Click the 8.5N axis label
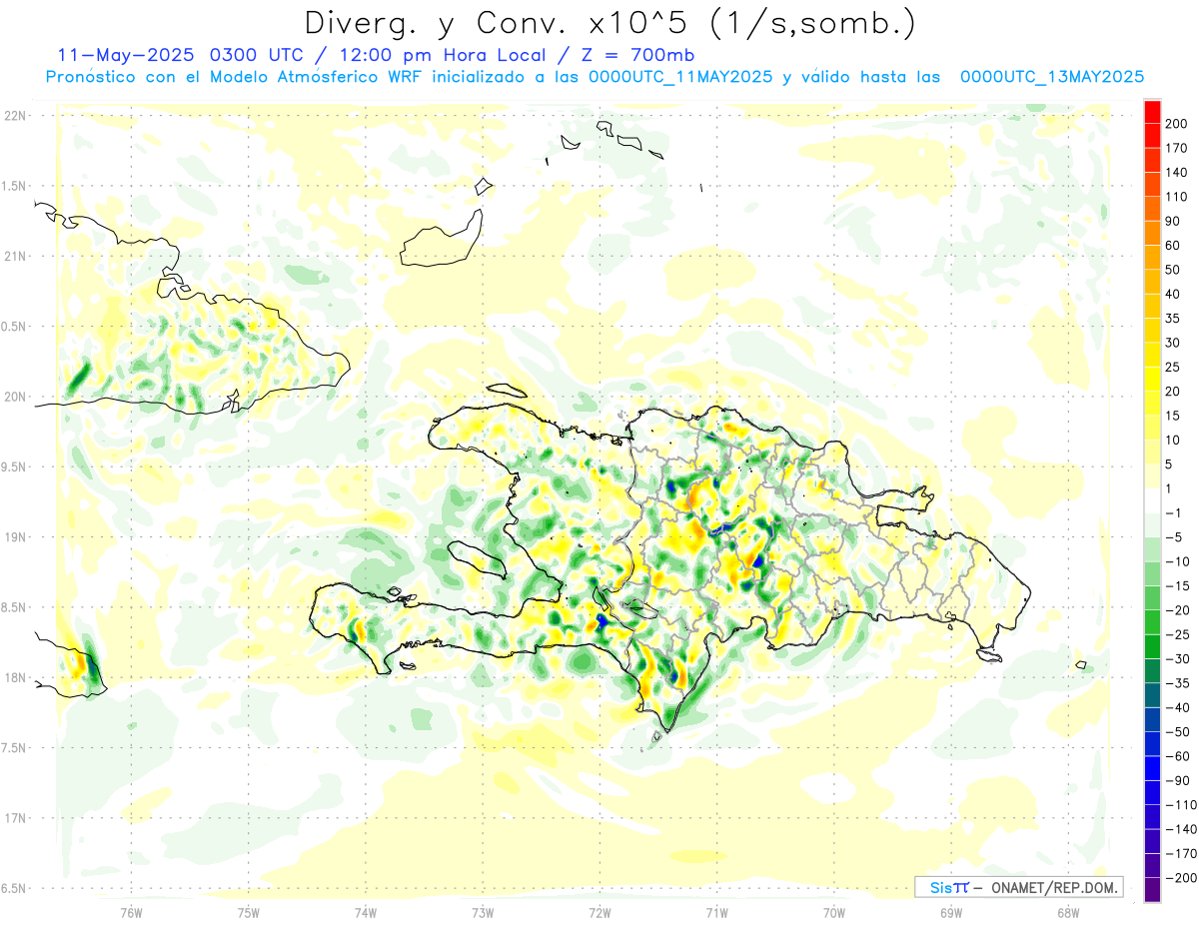This screenshot has width=1199, height=926. click(x=15, y=607)
